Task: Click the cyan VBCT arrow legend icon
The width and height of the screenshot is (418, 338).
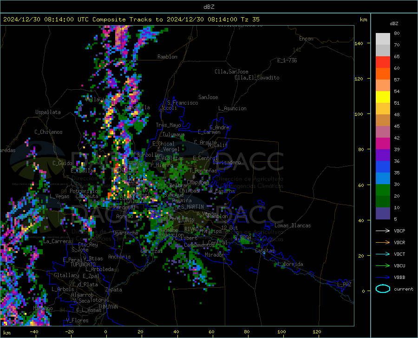Action: coord(383,254)
